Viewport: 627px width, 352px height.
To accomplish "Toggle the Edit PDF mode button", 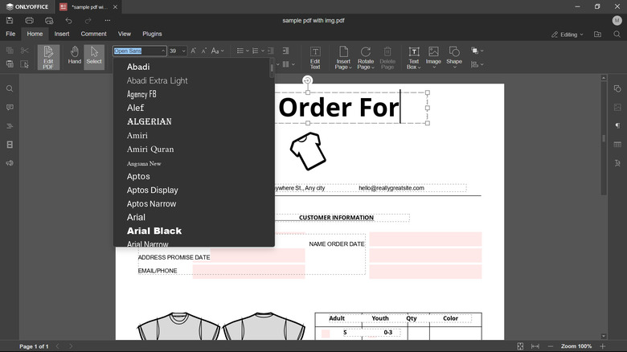I will point(48,56).
